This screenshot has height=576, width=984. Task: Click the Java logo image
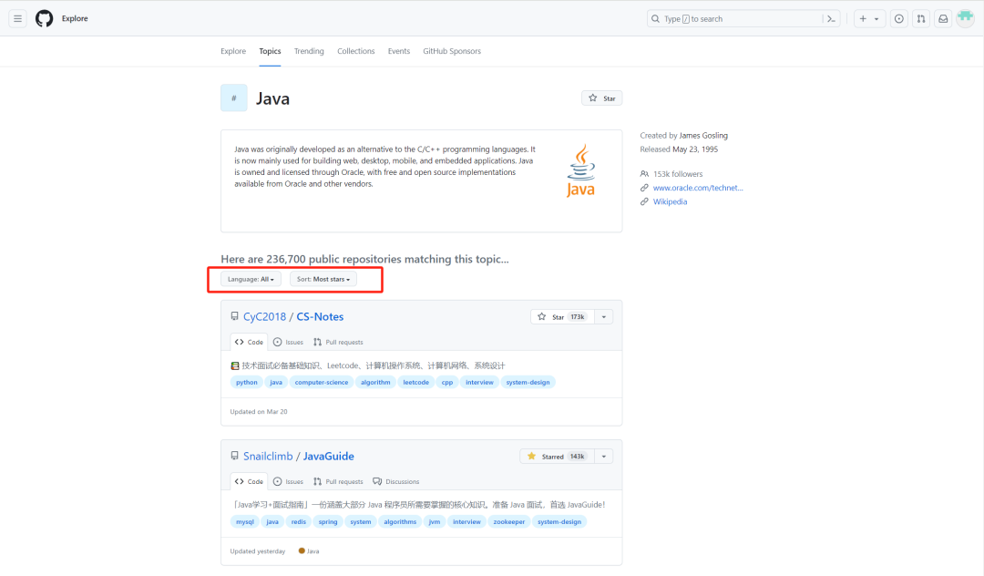581,170
